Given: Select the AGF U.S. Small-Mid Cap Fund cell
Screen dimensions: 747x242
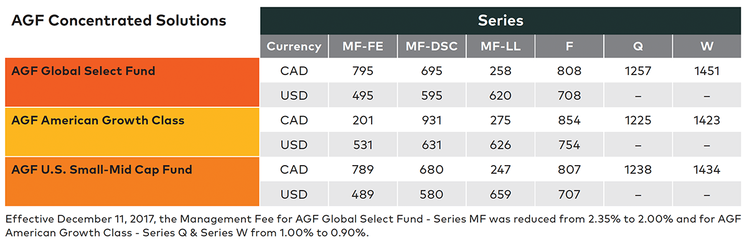Looking at the screenshot, I should coord(131,182).
